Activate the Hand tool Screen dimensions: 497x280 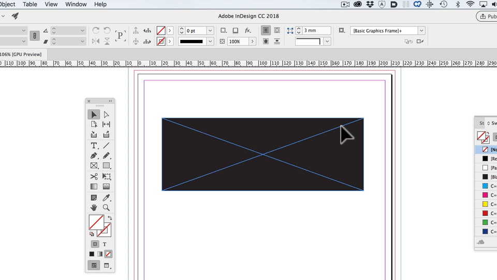94,207
